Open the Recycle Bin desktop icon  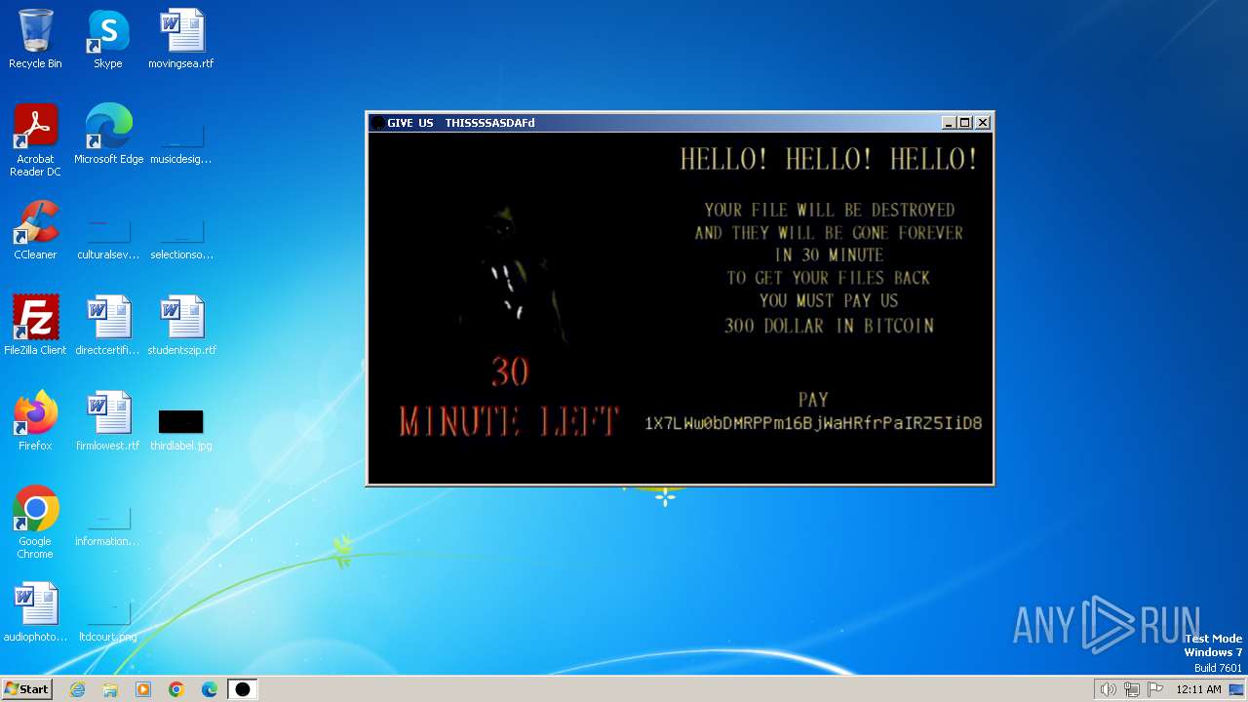point(35,39)
